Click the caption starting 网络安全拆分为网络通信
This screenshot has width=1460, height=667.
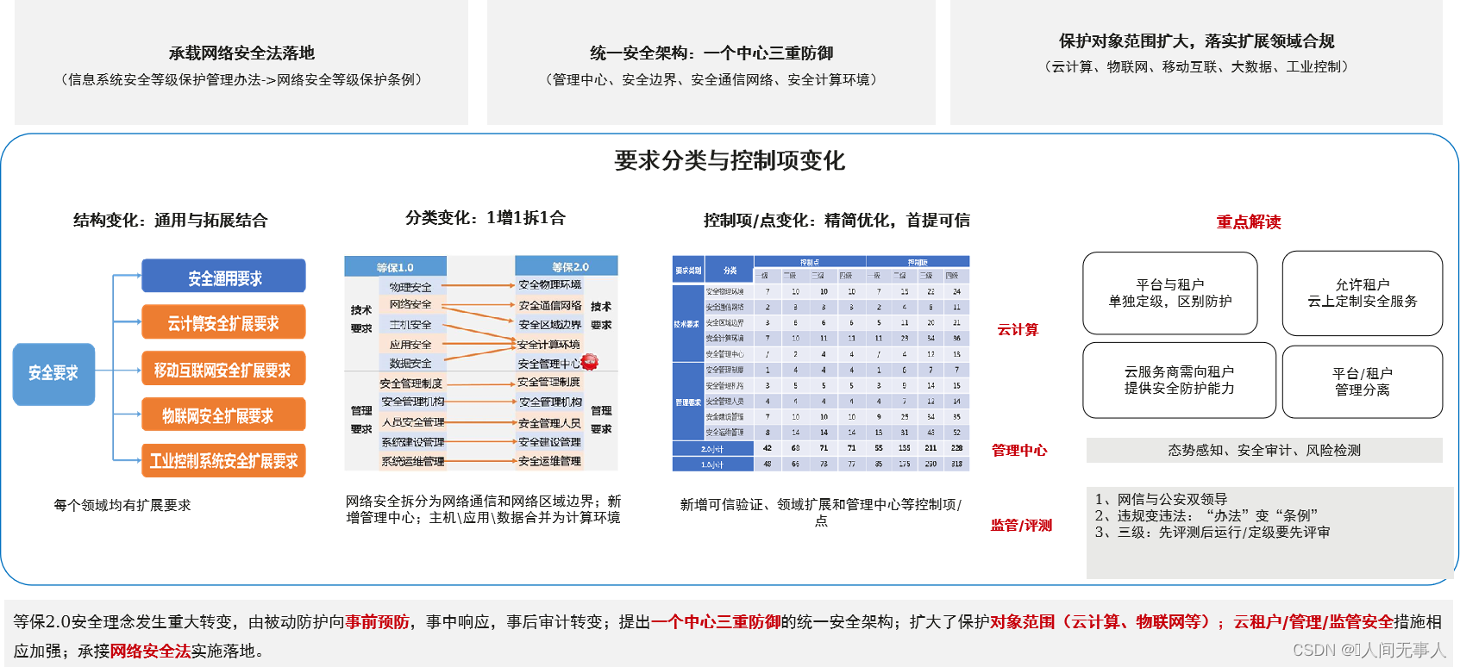click(483, 509)
